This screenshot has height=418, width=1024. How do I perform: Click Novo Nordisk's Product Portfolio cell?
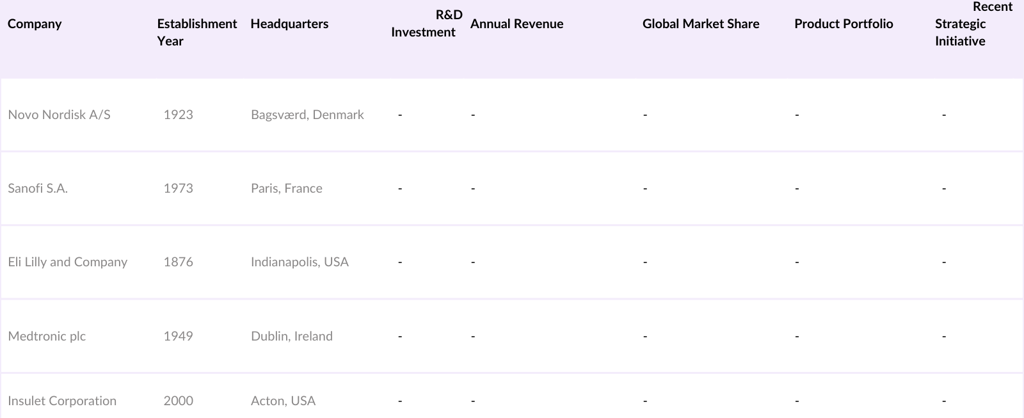point(797,115)
